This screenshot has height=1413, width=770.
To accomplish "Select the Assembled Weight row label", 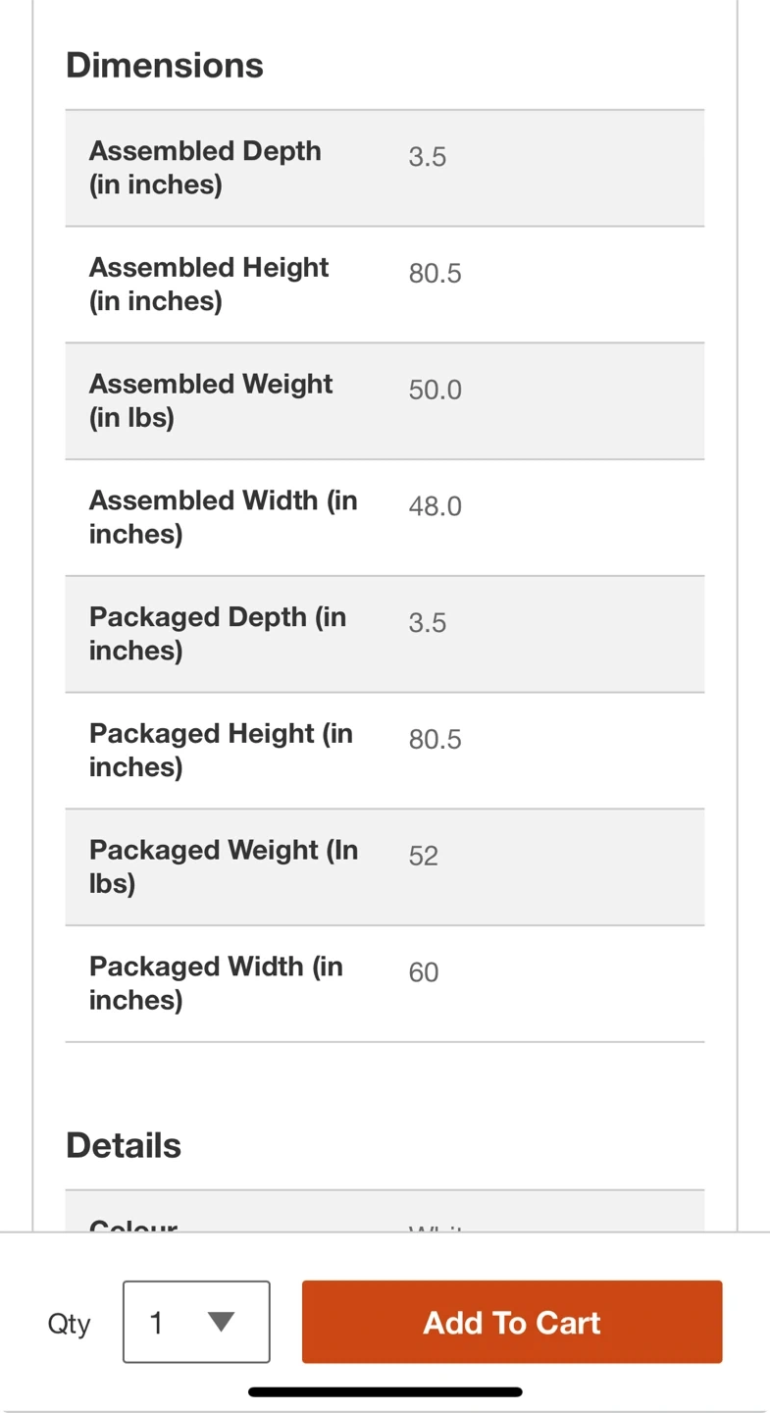I will pos(211,400).
